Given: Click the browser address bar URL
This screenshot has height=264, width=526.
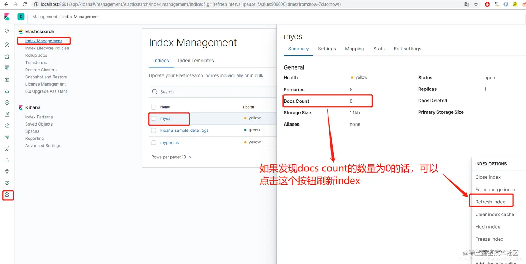Looking at the screenshot, I should click(191, 5).
